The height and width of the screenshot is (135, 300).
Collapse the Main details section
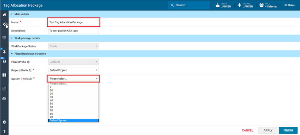tap(12, 14)
